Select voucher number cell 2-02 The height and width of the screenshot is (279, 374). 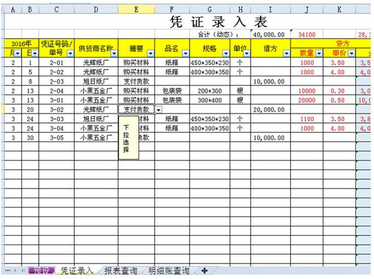[57, 72]
